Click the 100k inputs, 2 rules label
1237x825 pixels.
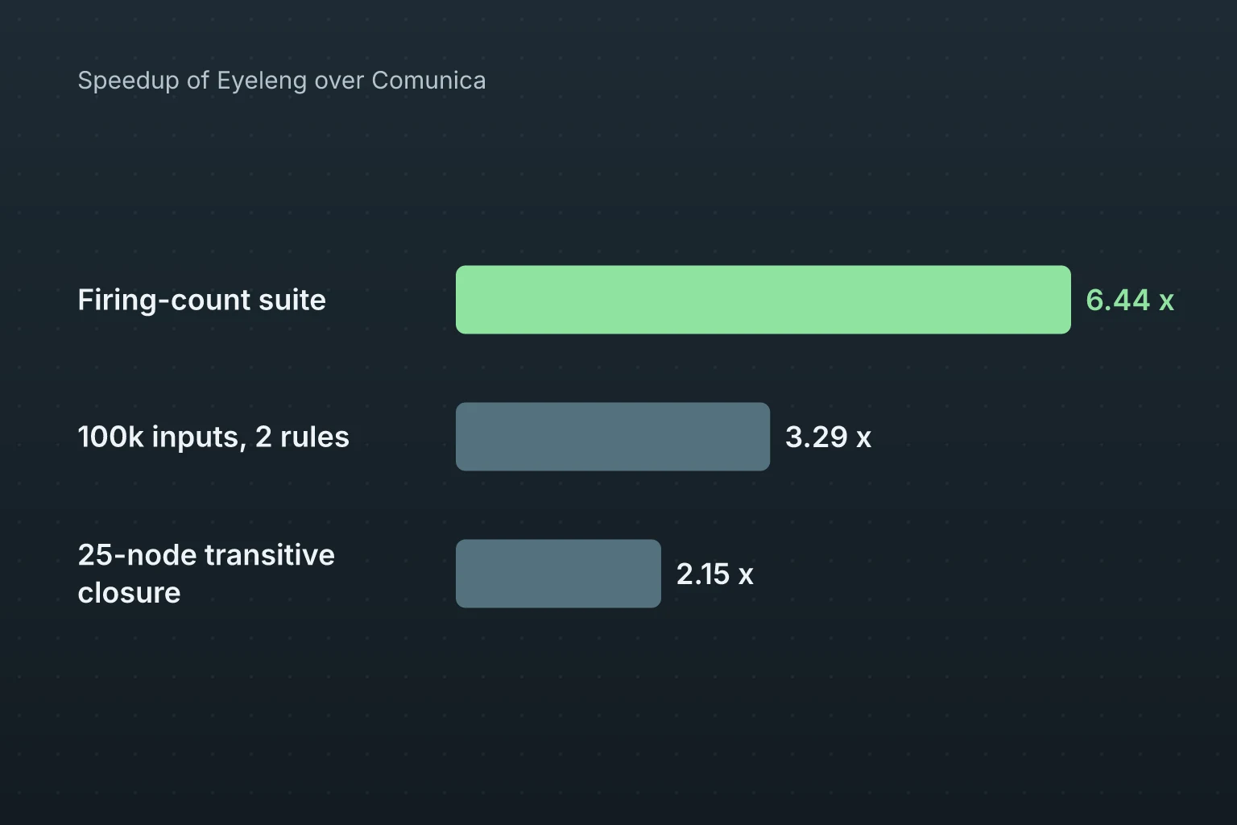(213, 437)
